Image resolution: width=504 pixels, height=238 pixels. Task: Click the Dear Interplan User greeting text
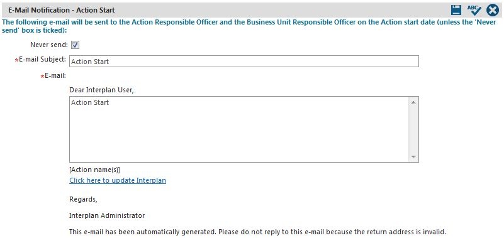(x=101, y=90)
